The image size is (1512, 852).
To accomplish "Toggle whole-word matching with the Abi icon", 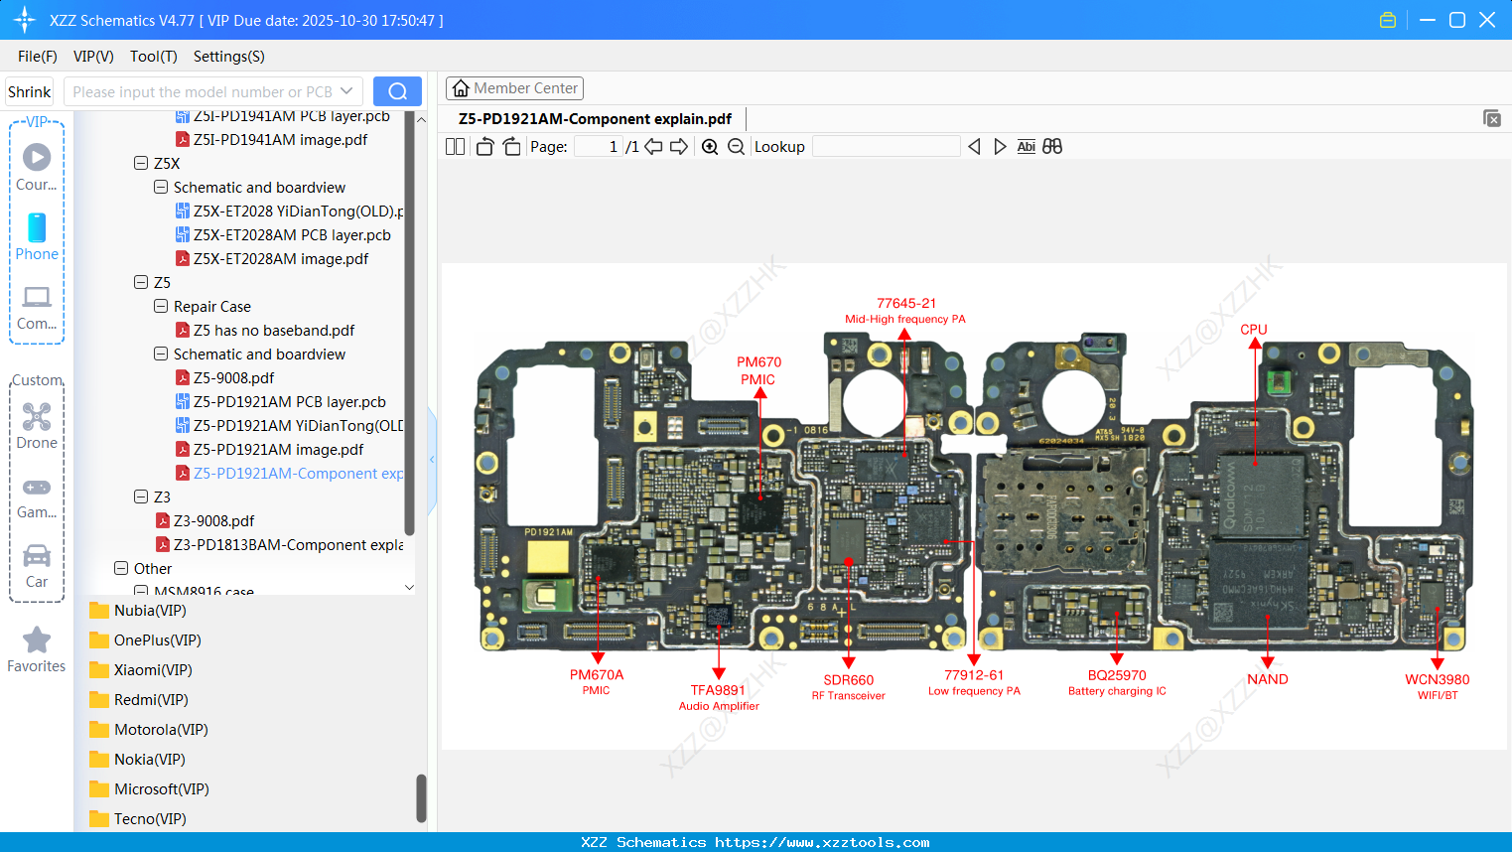I will coord(1026,146).
